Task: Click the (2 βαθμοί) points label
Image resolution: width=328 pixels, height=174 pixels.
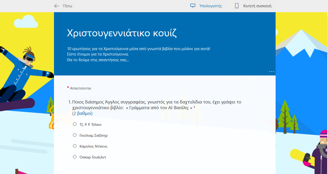Action: [82, 113]
